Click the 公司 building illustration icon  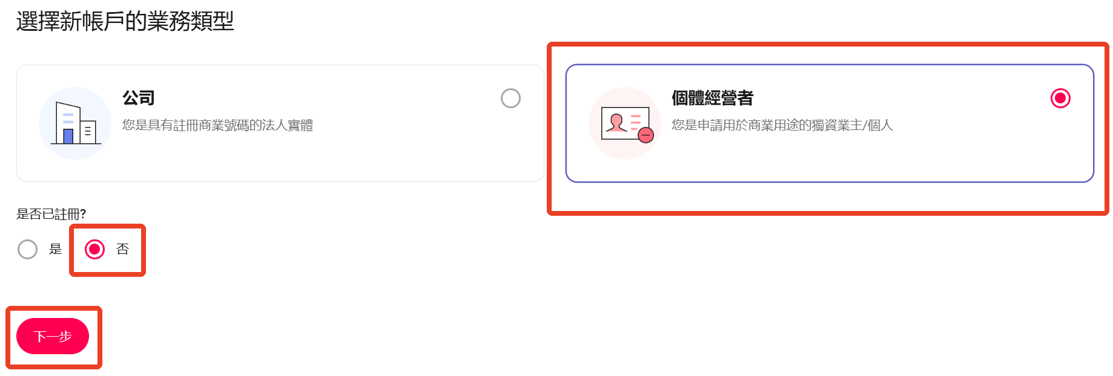coord(75,123)
